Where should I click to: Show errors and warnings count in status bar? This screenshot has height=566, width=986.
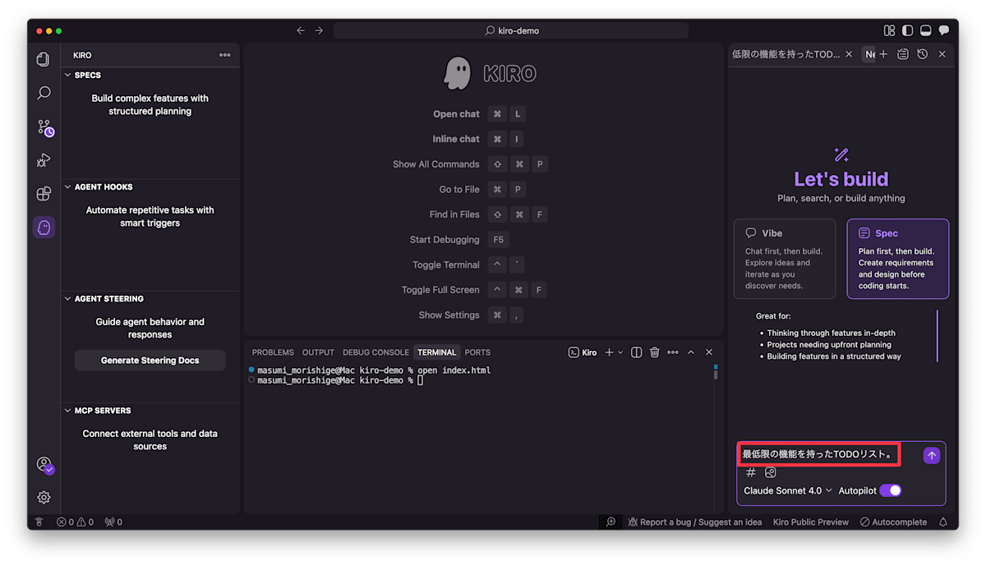tap(75, 522)
